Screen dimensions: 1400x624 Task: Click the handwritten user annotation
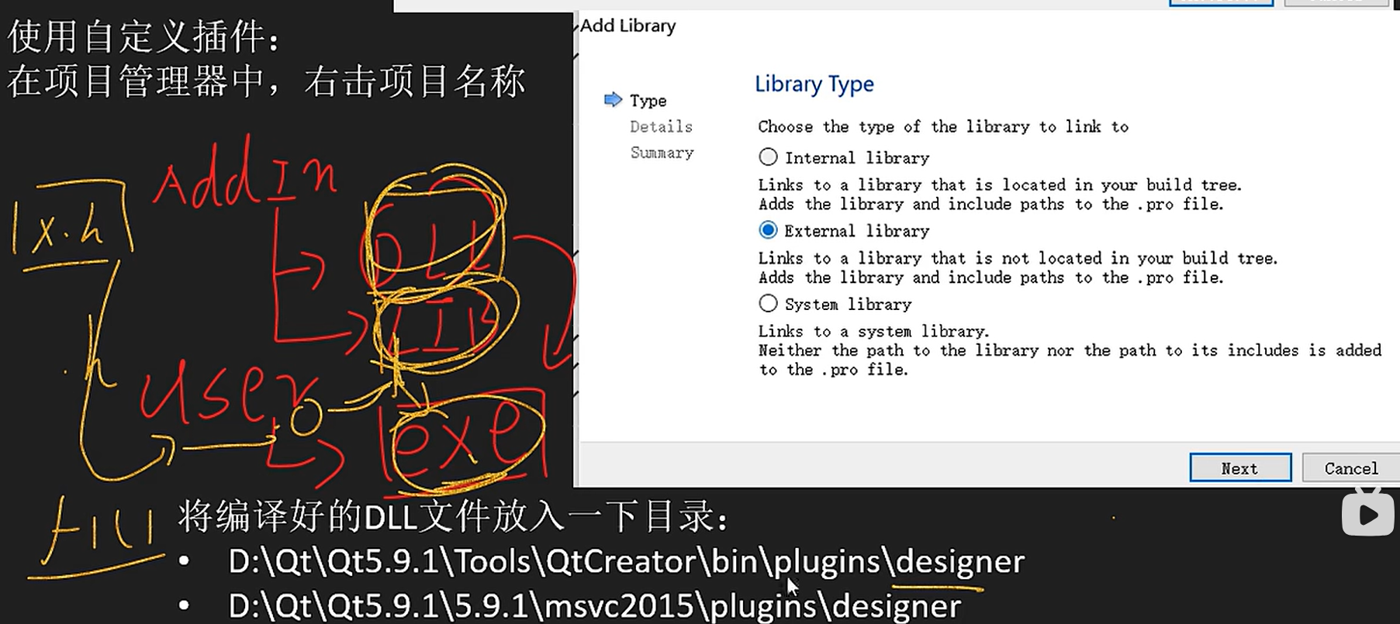pos(225,391)
